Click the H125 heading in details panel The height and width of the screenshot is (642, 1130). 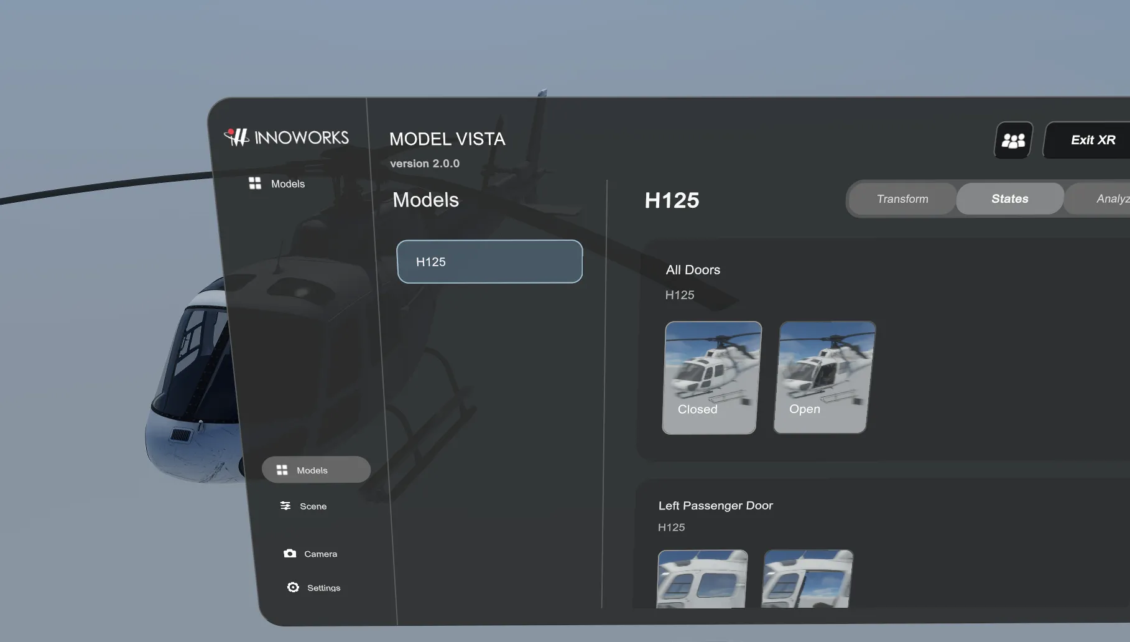pos(672,200)
